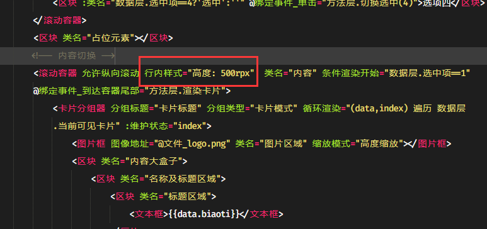Click the "数据层.选中项==1" condition value

point(427,74)
